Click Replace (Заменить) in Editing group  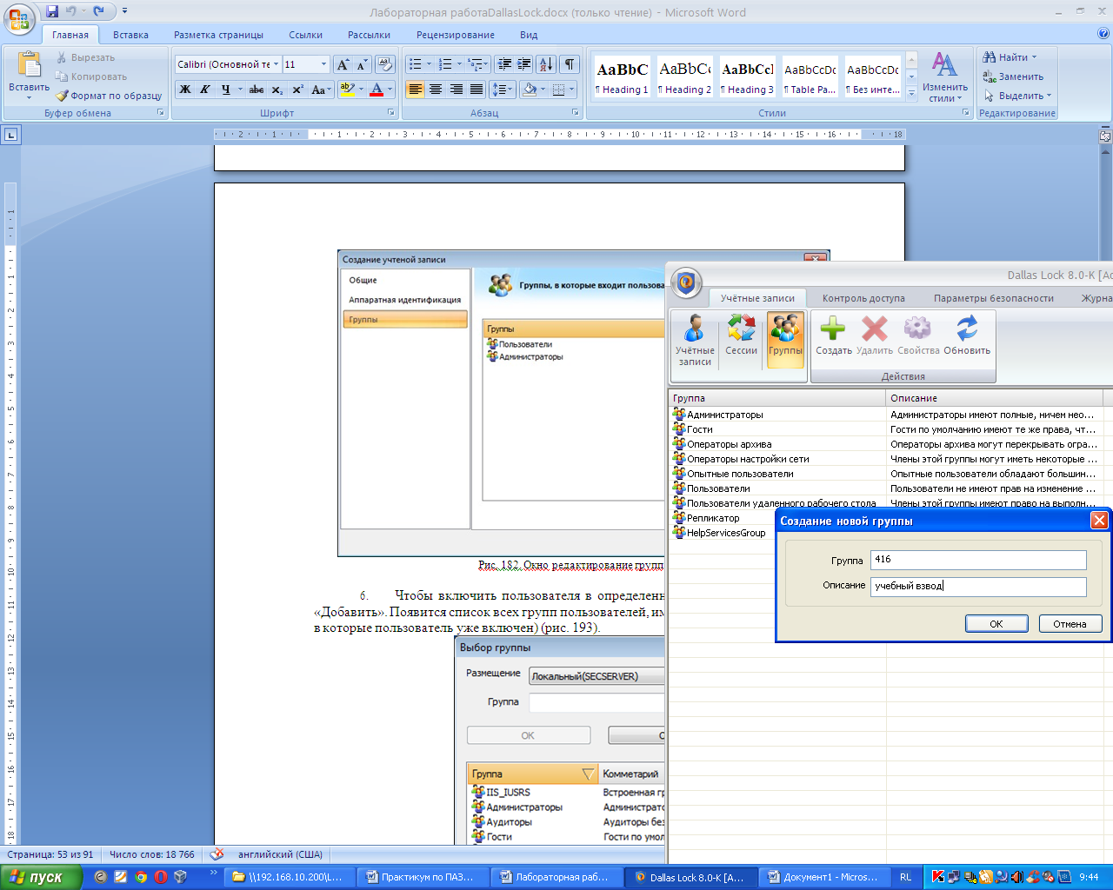(1013, 76)
